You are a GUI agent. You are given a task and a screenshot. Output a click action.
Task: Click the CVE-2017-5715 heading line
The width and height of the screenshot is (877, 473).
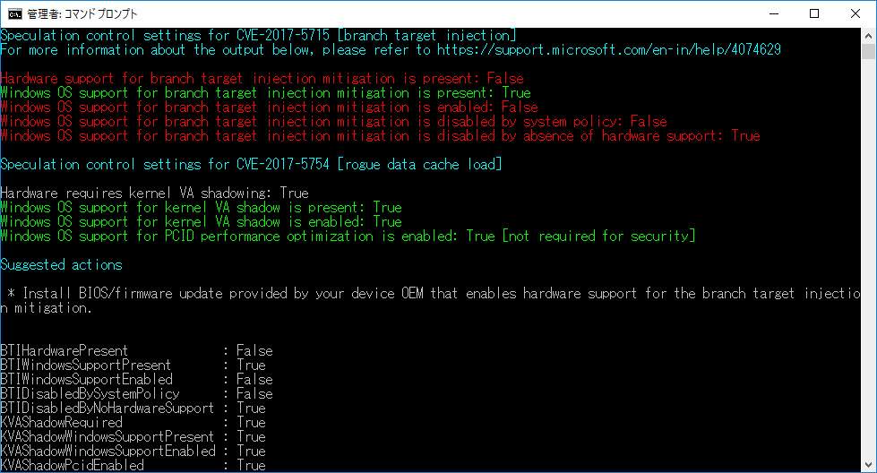(x=258, y=36)
